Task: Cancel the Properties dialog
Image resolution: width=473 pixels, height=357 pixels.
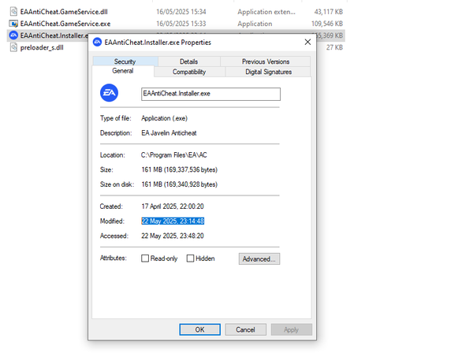Action: click(245, 329)
